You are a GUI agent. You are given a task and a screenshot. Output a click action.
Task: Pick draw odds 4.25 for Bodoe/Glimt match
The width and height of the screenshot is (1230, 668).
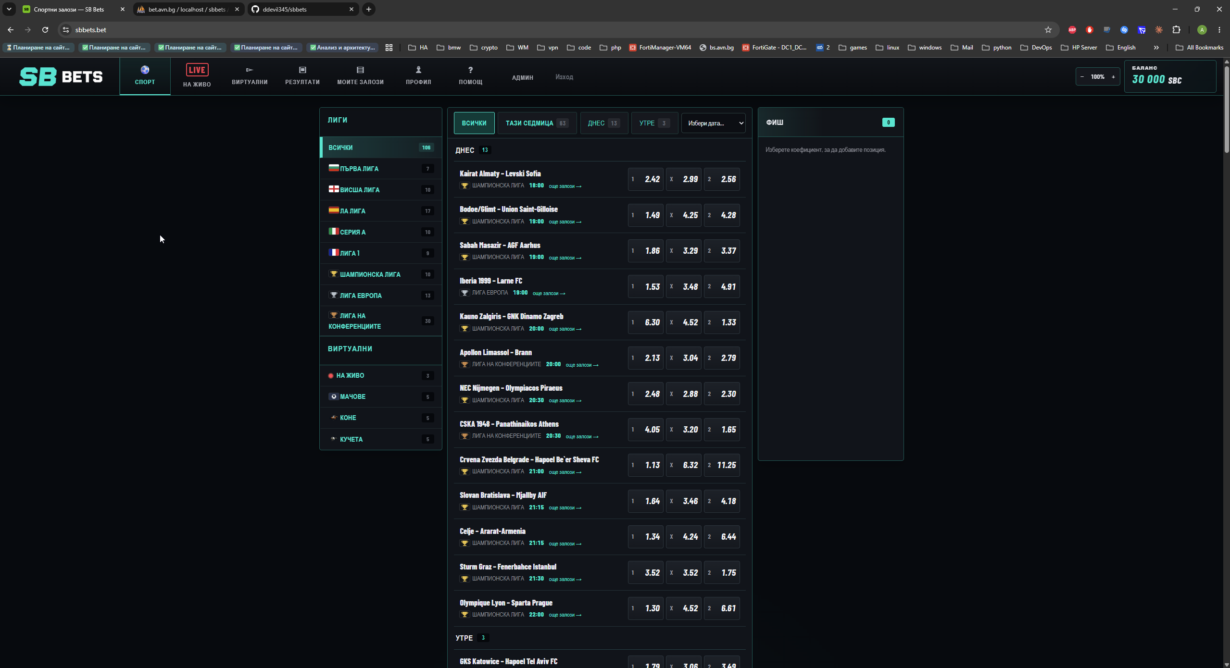[684, 215]
